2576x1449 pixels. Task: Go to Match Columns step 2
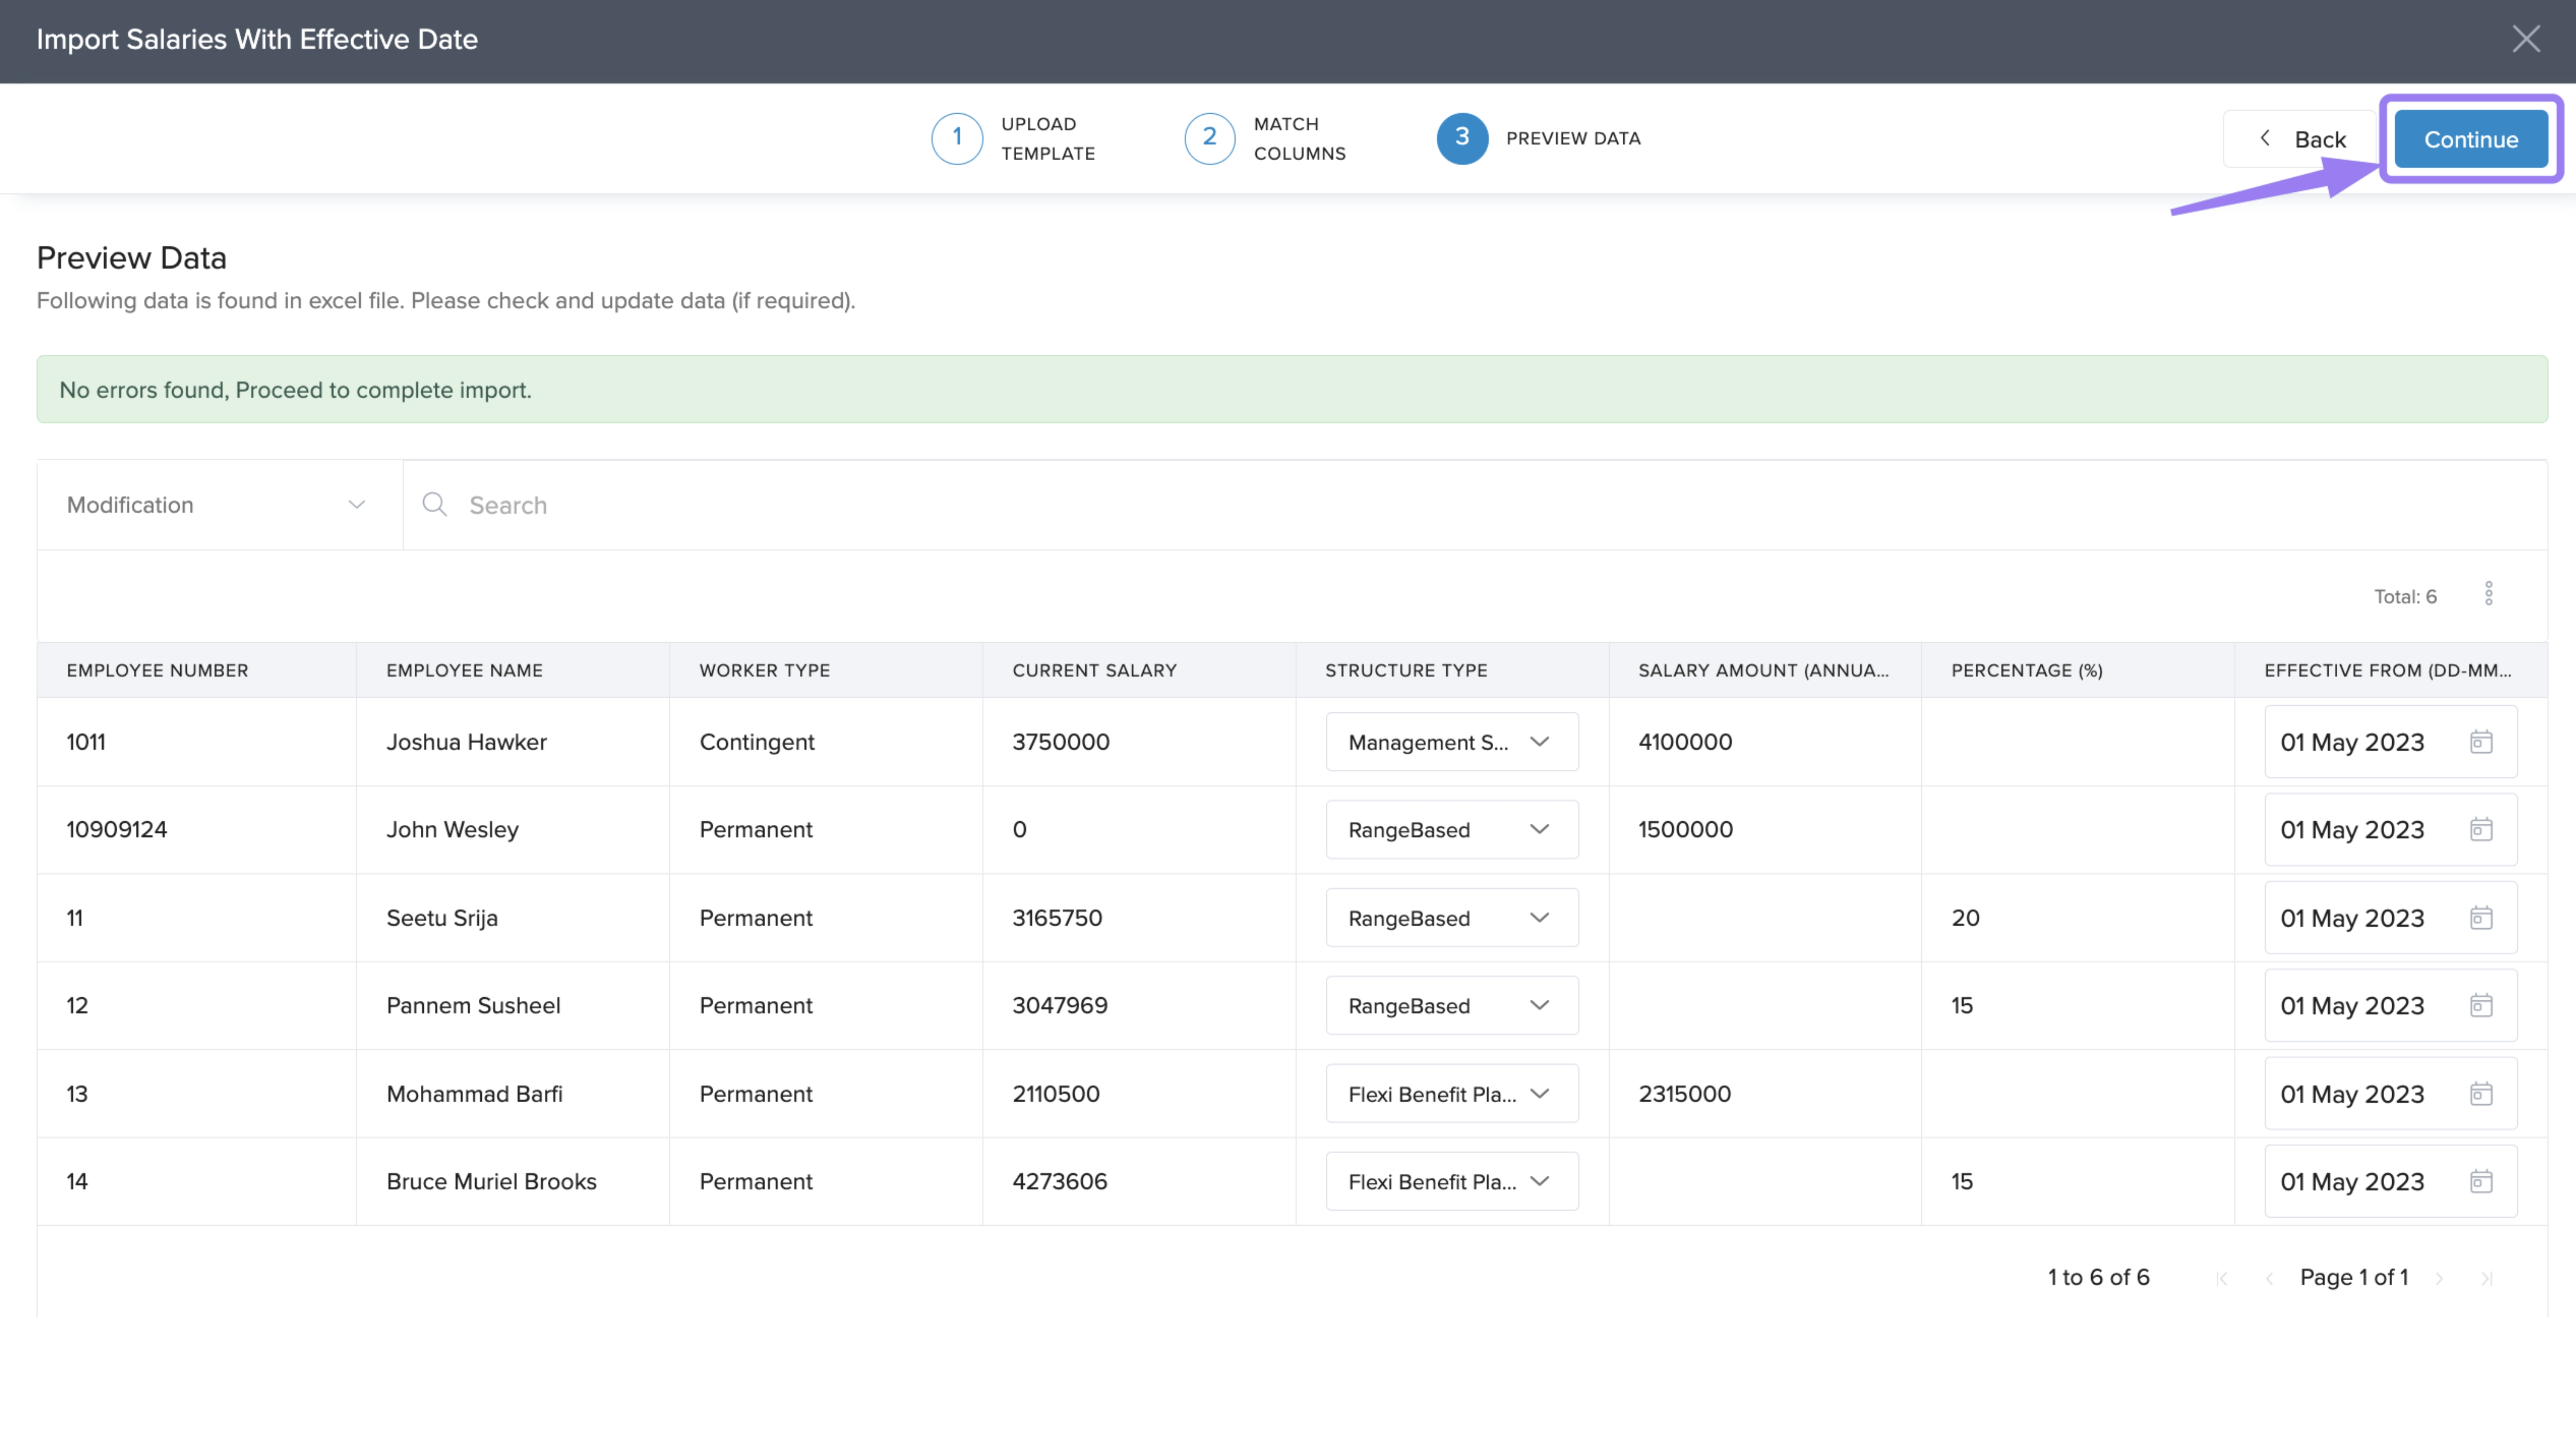1209,138
